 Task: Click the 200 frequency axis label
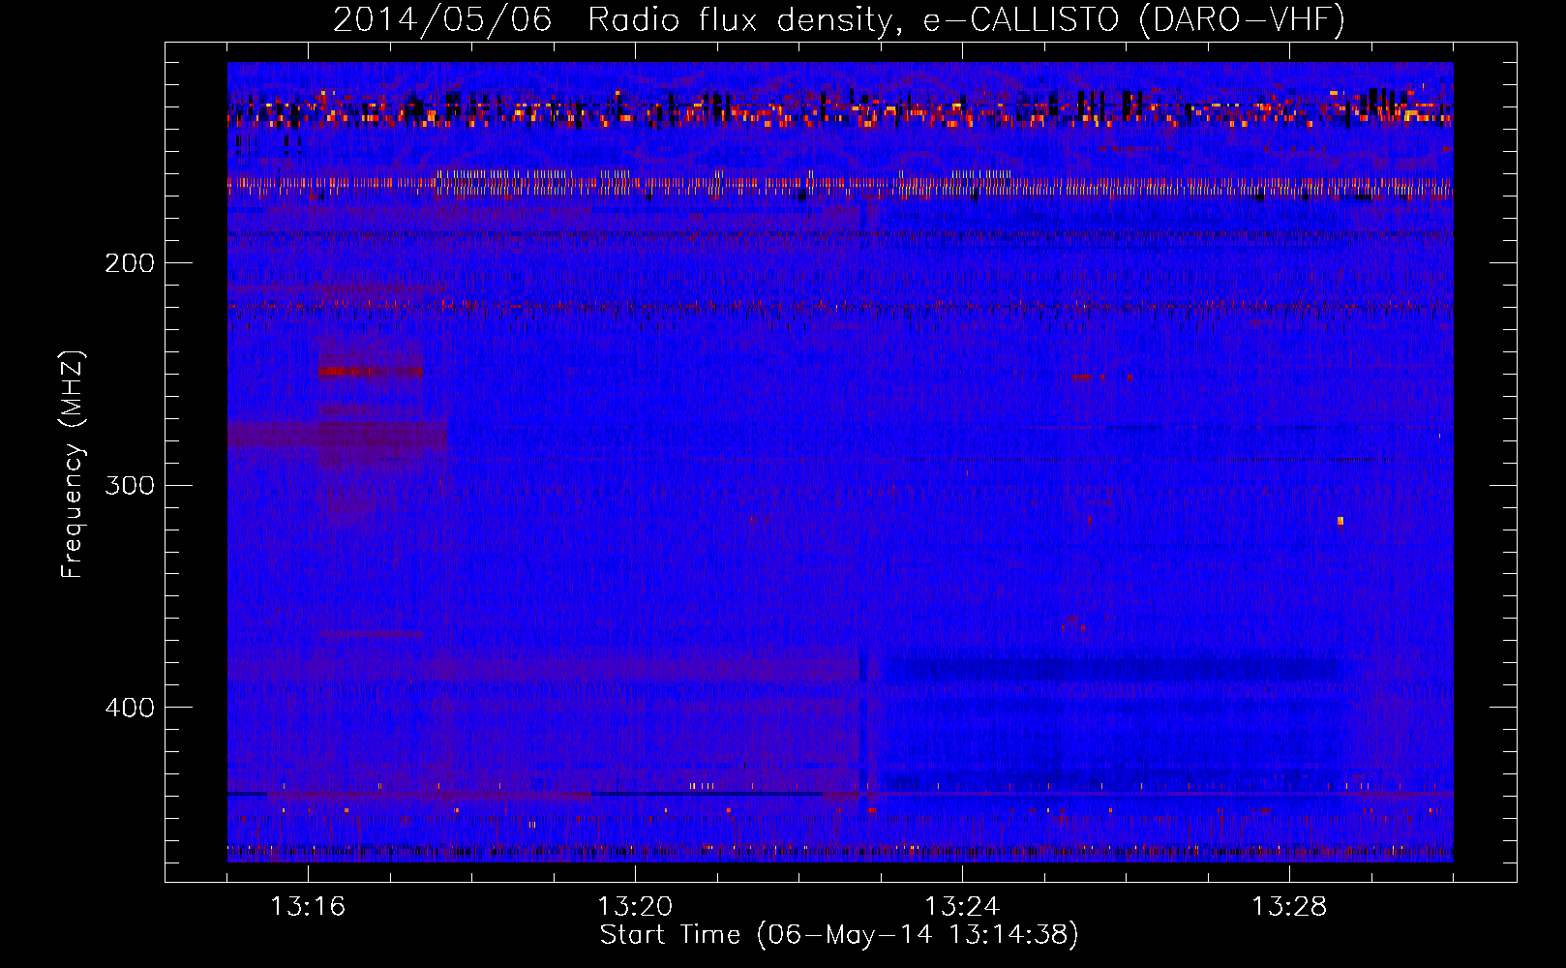[x=130, y=263]
